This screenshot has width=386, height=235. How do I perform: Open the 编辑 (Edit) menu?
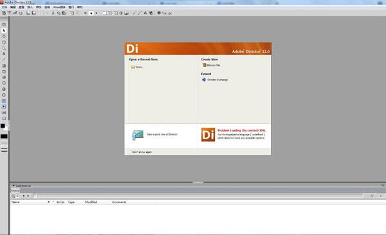click(13, 7)
